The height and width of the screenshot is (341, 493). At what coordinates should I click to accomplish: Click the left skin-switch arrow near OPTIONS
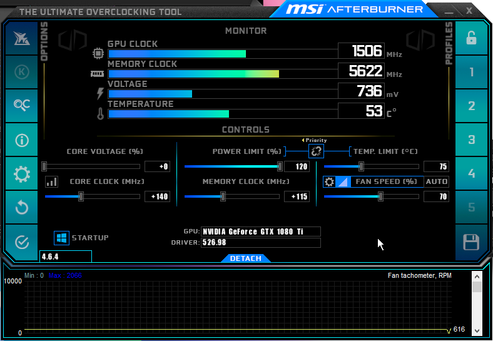[x=73, y=41]
